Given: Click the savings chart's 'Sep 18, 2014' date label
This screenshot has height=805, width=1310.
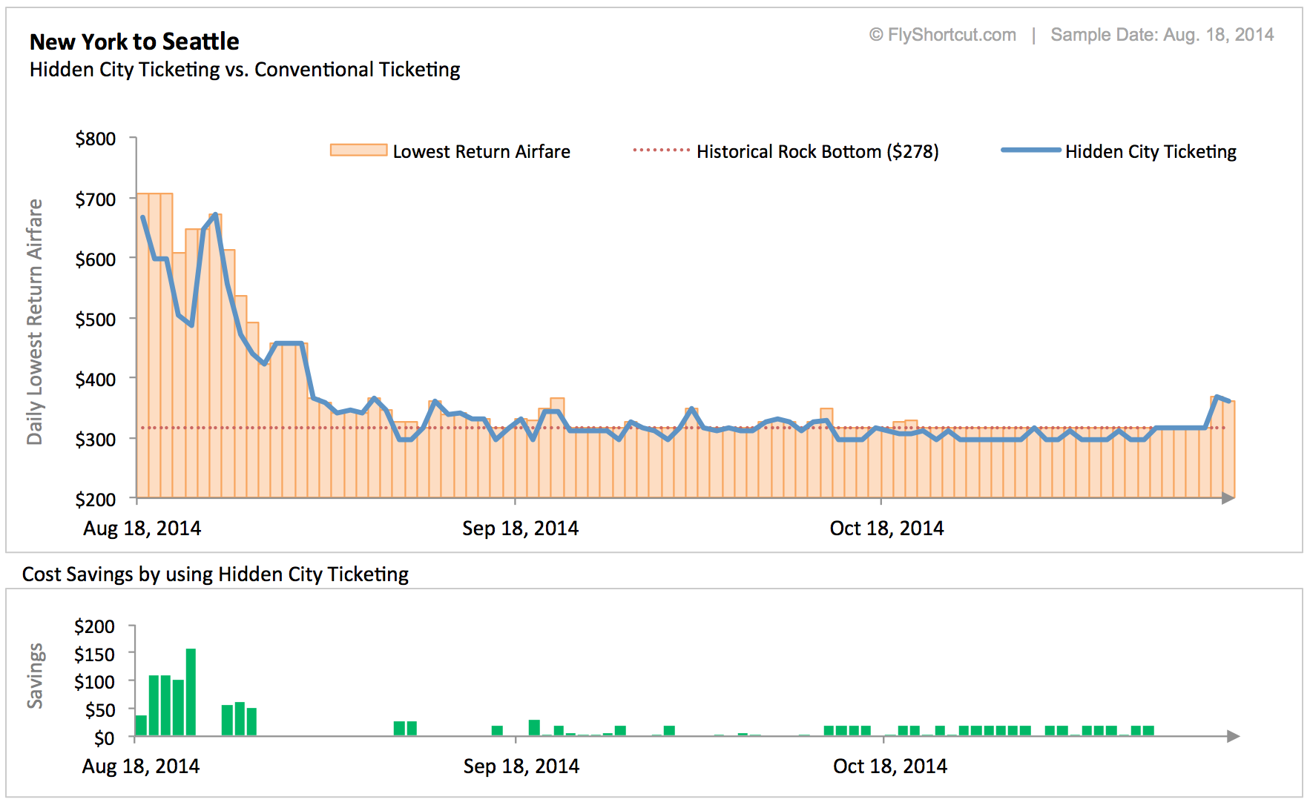Looking at the screenshot, I should 521,766.
